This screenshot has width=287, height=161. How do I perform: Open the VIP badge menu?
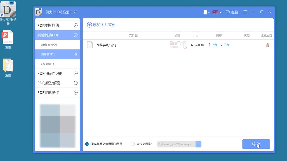tap(215, 12)
